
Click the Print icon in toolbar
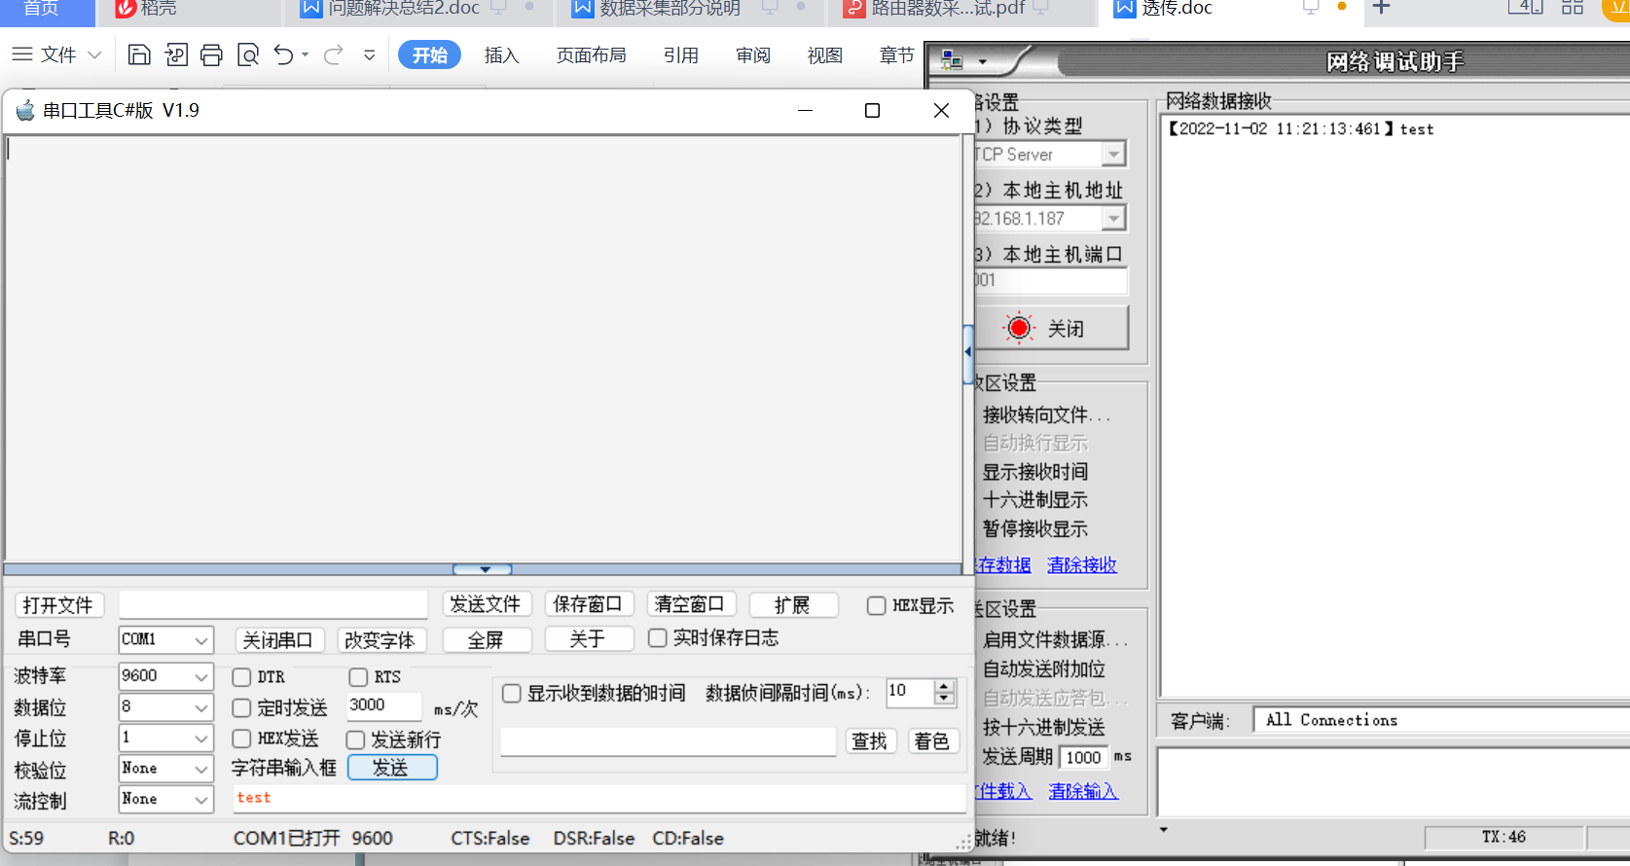coord(211,55)
